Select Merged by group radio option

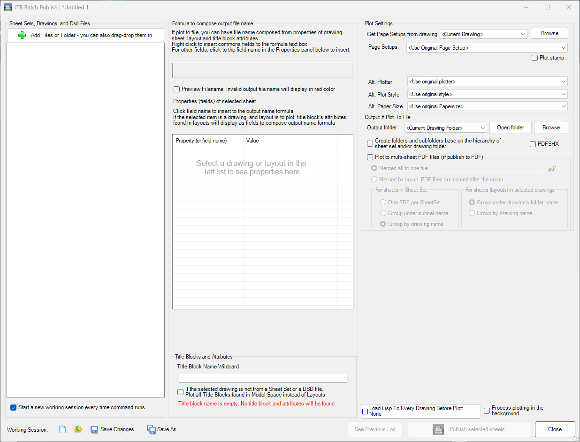(x=374, y=180)
